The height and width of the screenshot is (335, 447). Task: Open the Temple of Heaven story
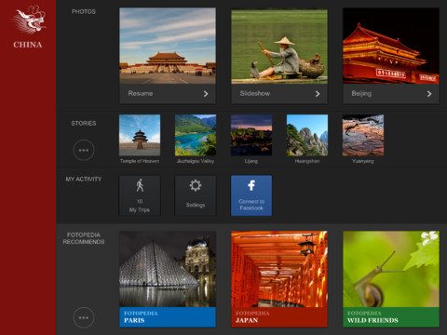click(x=140, y=135)
